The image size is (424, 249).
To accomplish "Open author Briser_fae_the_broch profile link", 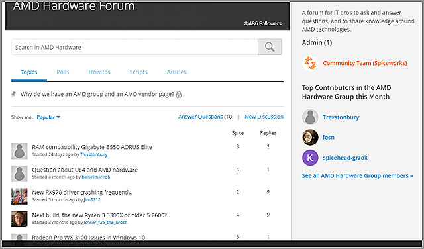I will click(x=105, y=223).
